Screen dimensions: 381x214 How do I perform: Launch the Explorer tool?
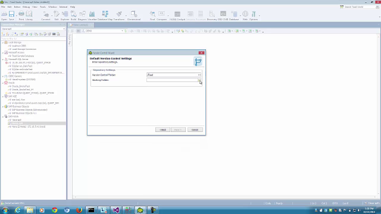[65, 15]
